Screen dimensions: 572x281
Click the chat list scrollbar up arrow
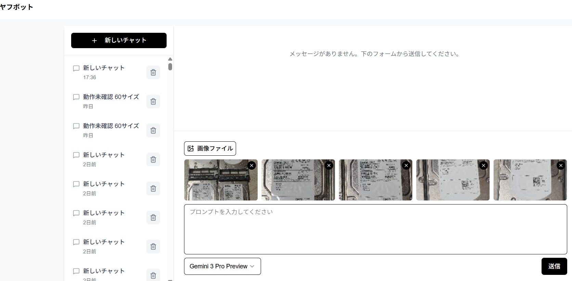click(170, 59)
